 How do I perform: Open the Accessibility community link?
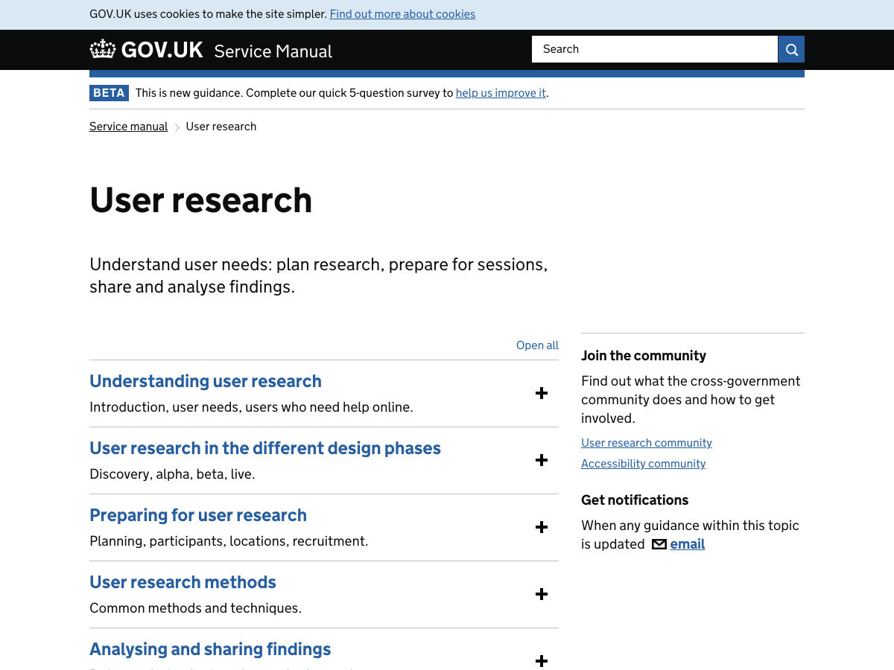[x=644, y=464]
